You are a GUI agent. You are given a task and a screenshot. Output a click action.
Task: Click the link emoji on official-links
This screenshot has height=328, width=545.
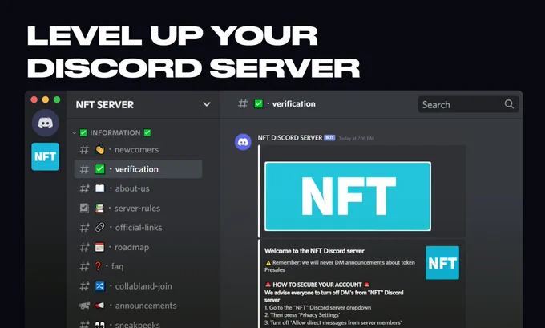pos(99,228)
